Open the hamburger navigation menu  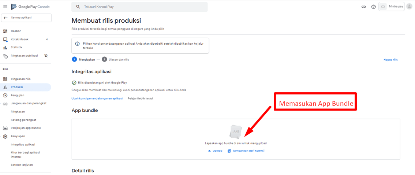tap(5, 7)
